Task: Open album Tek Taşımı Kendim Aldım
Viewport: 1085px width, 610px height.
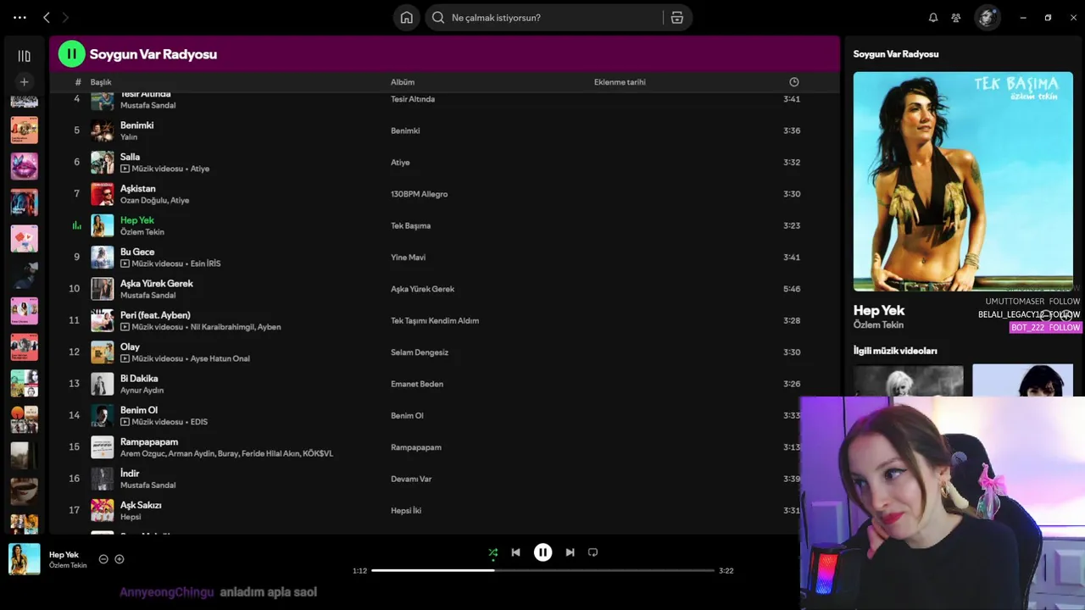Action: tap(435, 320)
